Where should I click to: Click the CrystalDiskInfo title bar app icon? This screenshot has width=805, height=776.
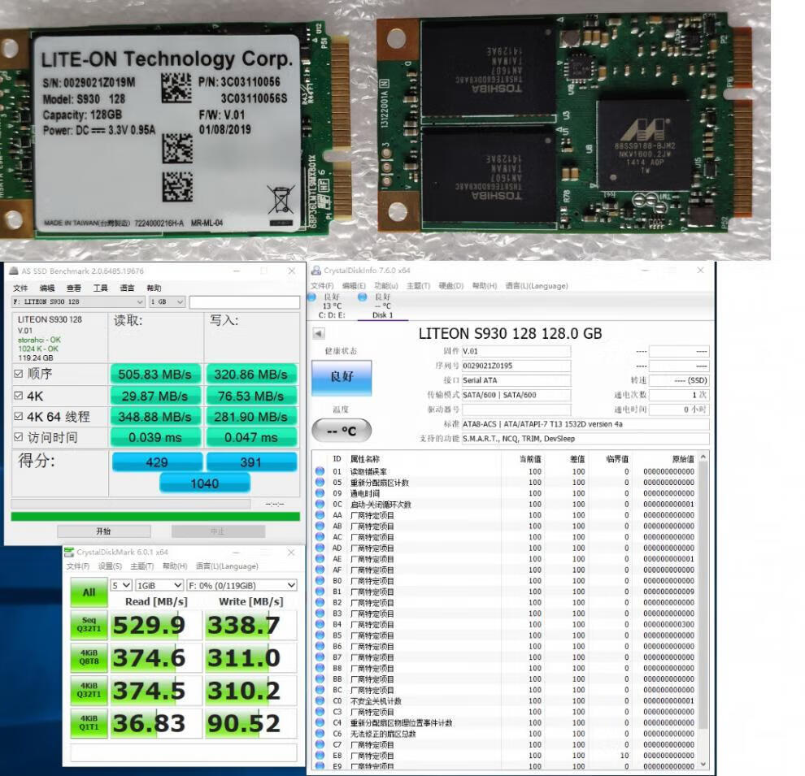coord(315,271)
